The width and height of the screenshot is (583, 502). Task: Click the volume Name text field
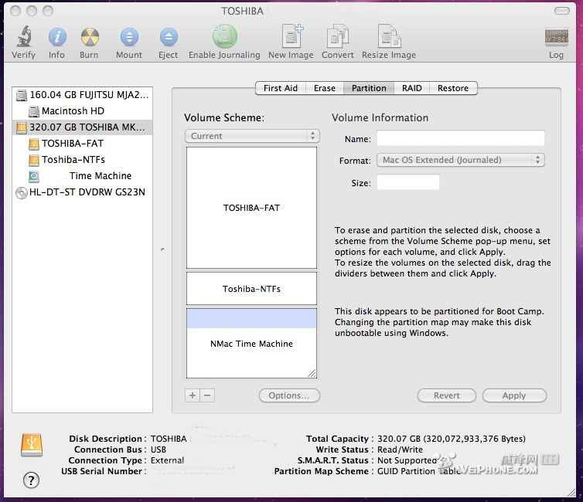460,139
